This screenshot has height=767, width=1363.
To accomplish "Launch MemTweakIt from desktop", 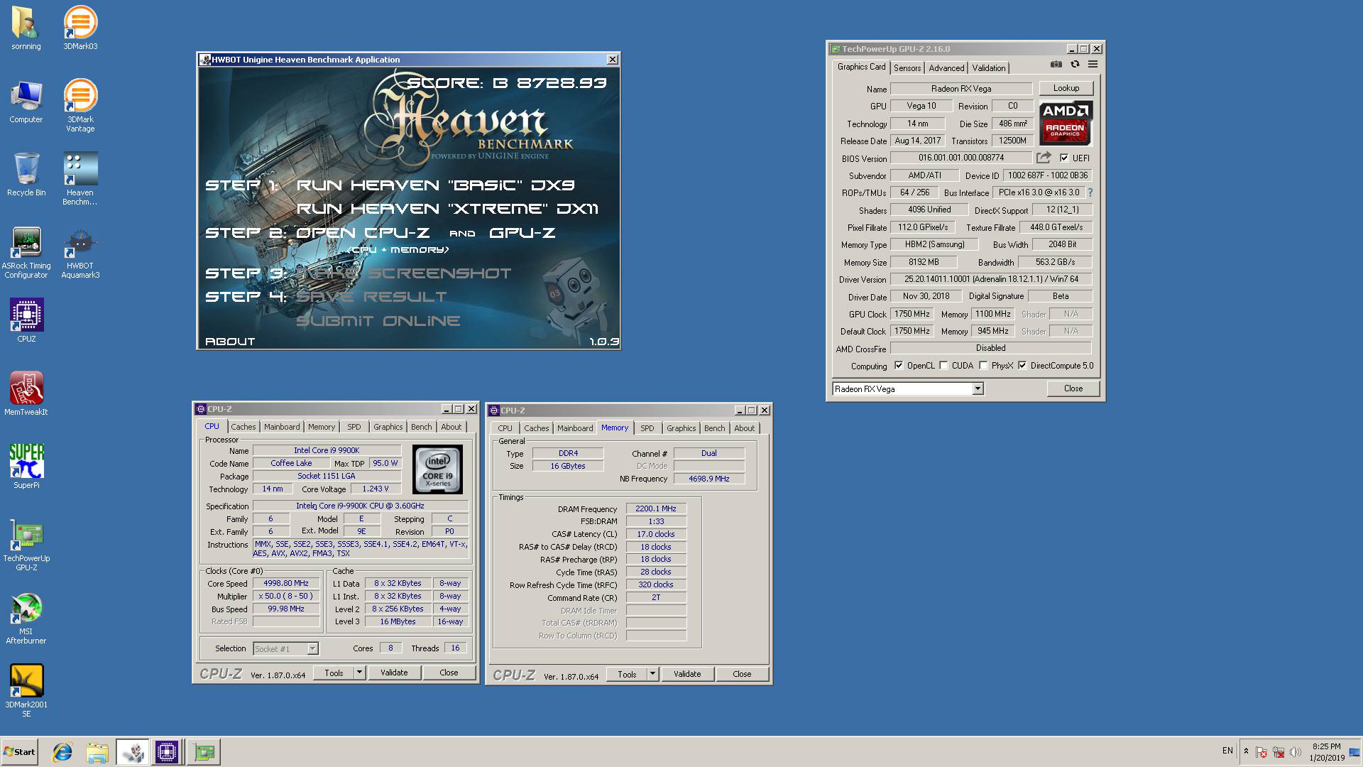I will coord(26,394).
